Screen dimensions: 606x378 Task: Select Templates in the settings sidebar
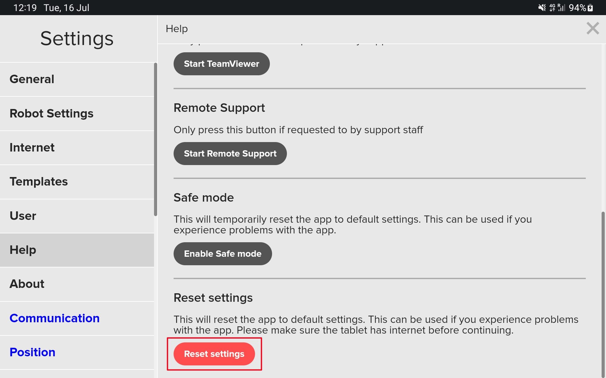77,182
